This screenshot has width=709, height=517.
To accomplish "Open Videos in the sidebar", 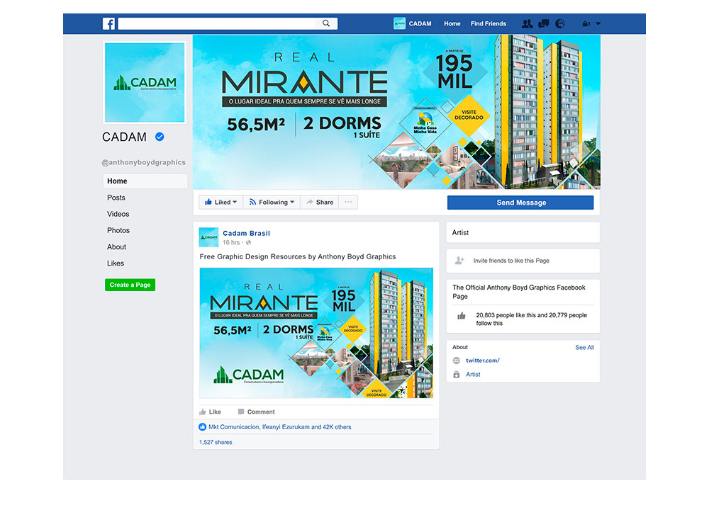I will tap(118, 214).
